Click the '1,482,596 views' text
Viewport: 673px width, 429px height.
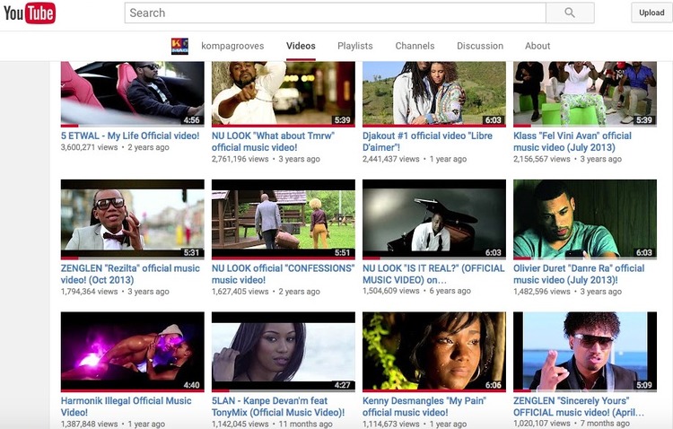[542, 292]
